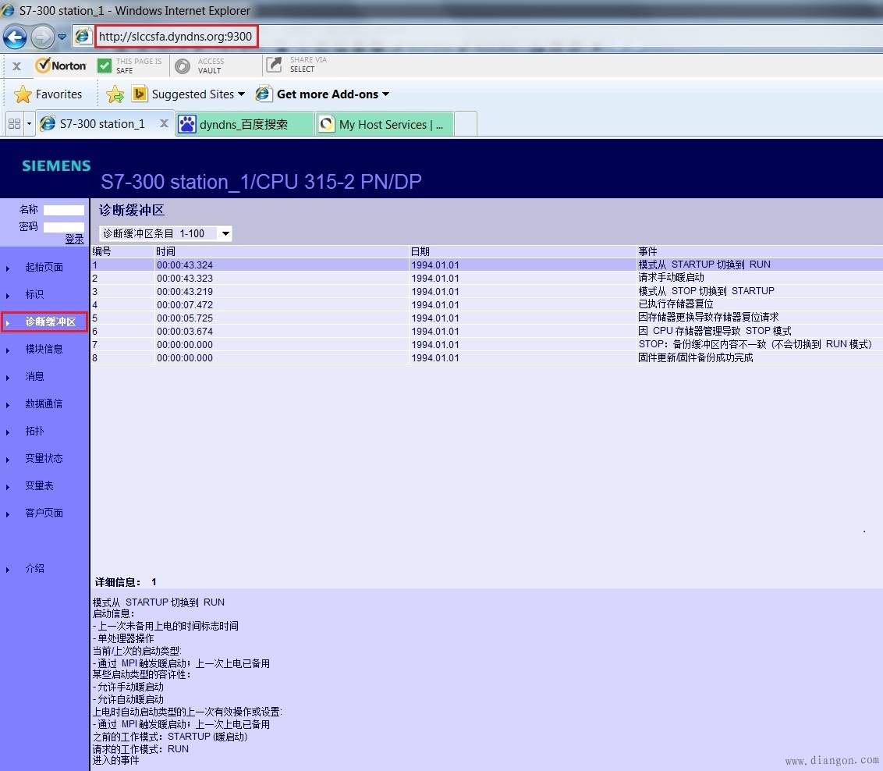
Task: Open the 模块信息 navigation item
Action: click(x=44, y=349)
